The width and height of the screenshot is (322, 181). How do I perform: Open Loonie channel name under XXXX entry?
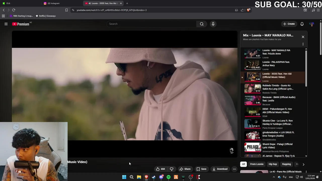pos(265,81)
